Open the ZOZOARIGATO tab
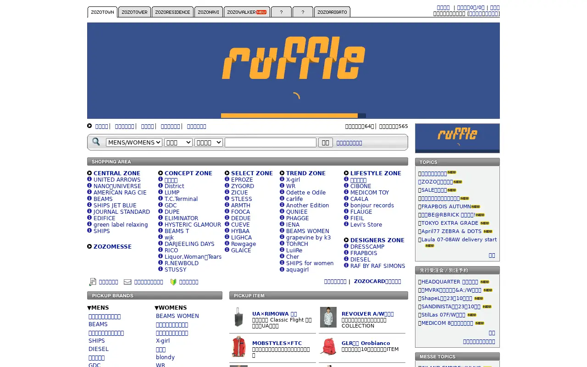Viewport: 587px width, 367px height. point(332,12)
